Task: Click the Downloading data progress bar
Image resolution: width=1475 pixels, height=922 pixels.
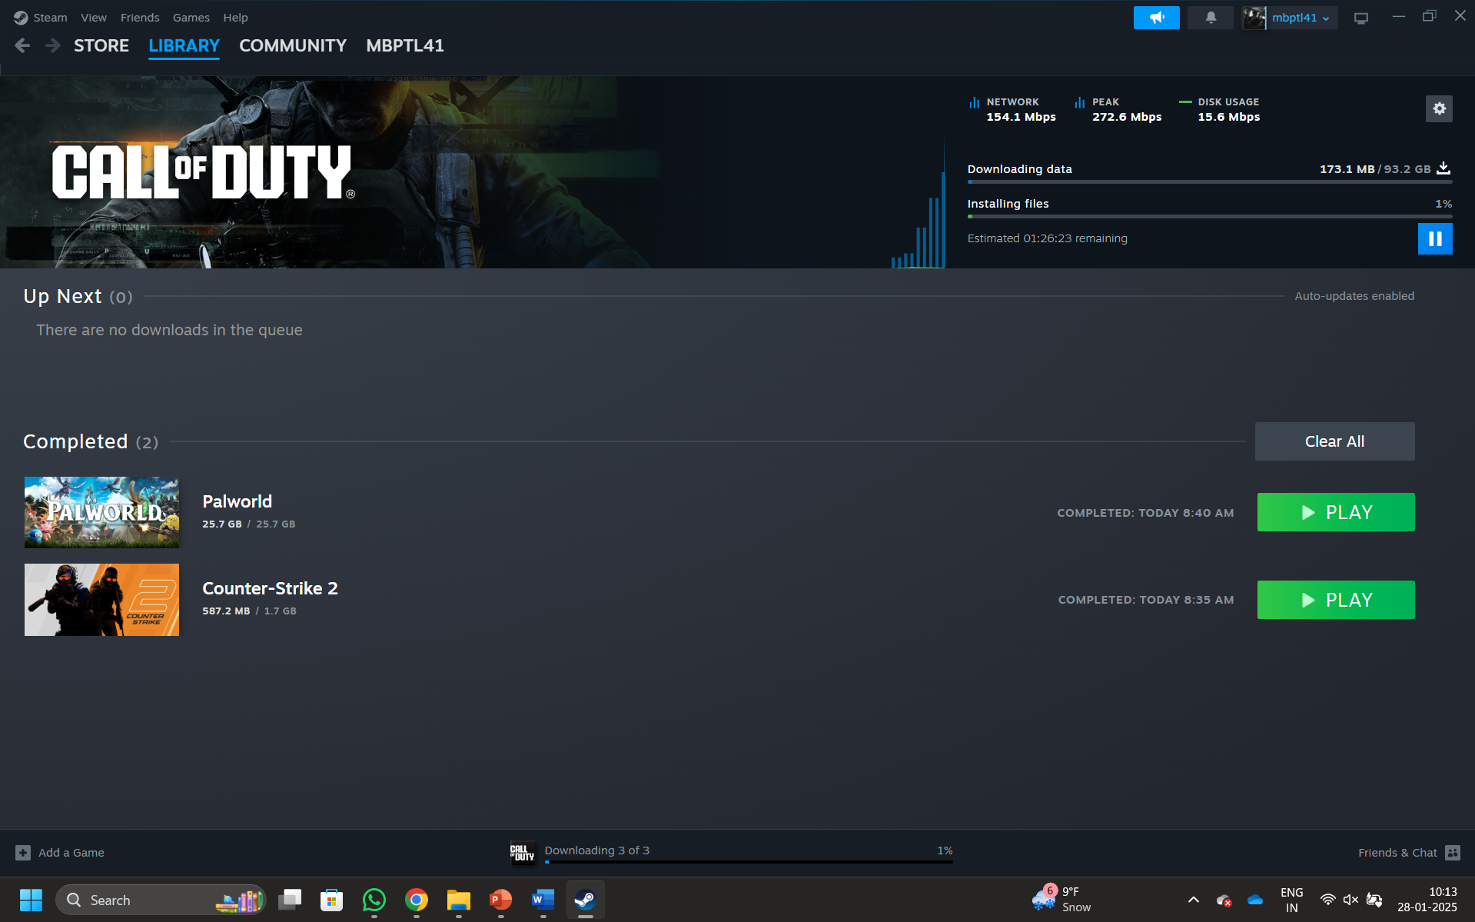Action: (1209, 182)
